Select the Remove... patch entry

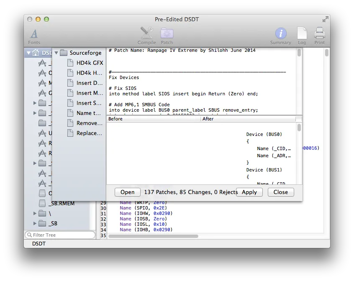coord(89,123)
